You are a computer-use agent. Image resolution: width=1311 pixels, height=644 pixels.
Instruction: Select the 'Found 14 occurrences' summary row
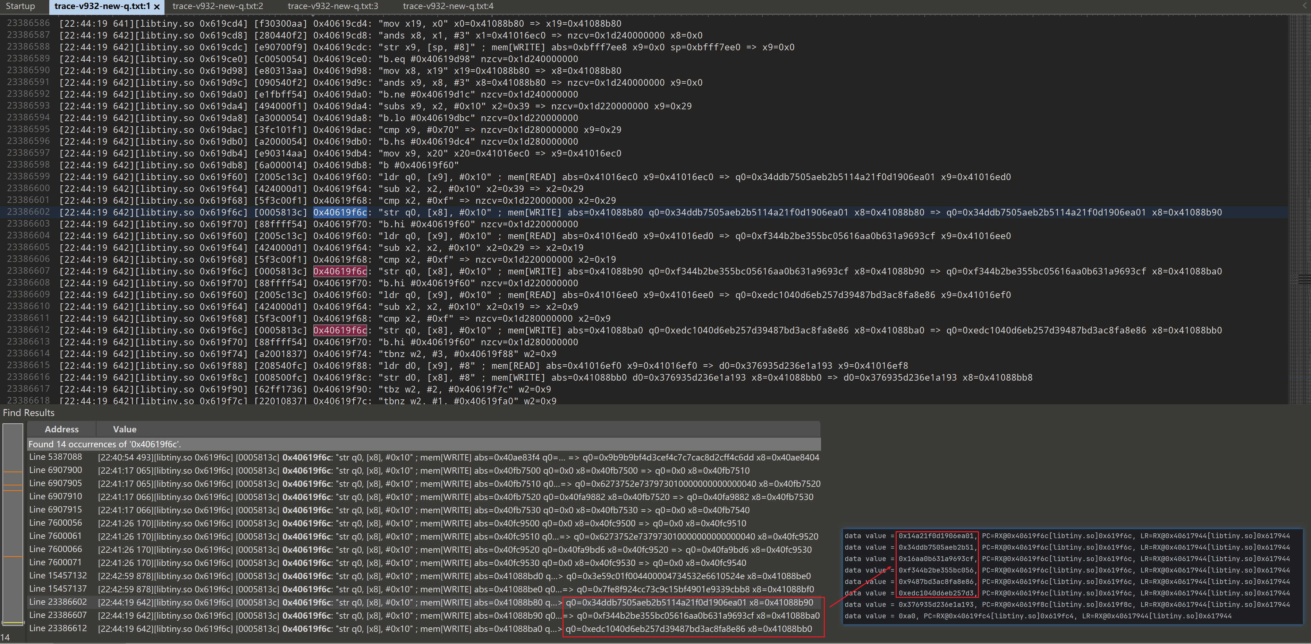[423, 444]
